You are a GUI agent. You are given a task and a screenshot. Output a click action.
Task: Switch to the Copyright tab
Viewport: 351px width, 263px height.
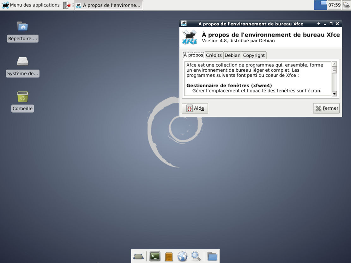coord(254,56)
